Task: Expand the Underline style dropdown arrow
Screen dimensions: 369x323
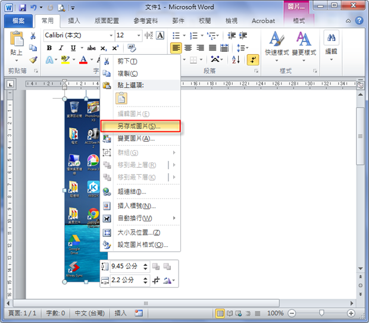Action: click(82, 48)
